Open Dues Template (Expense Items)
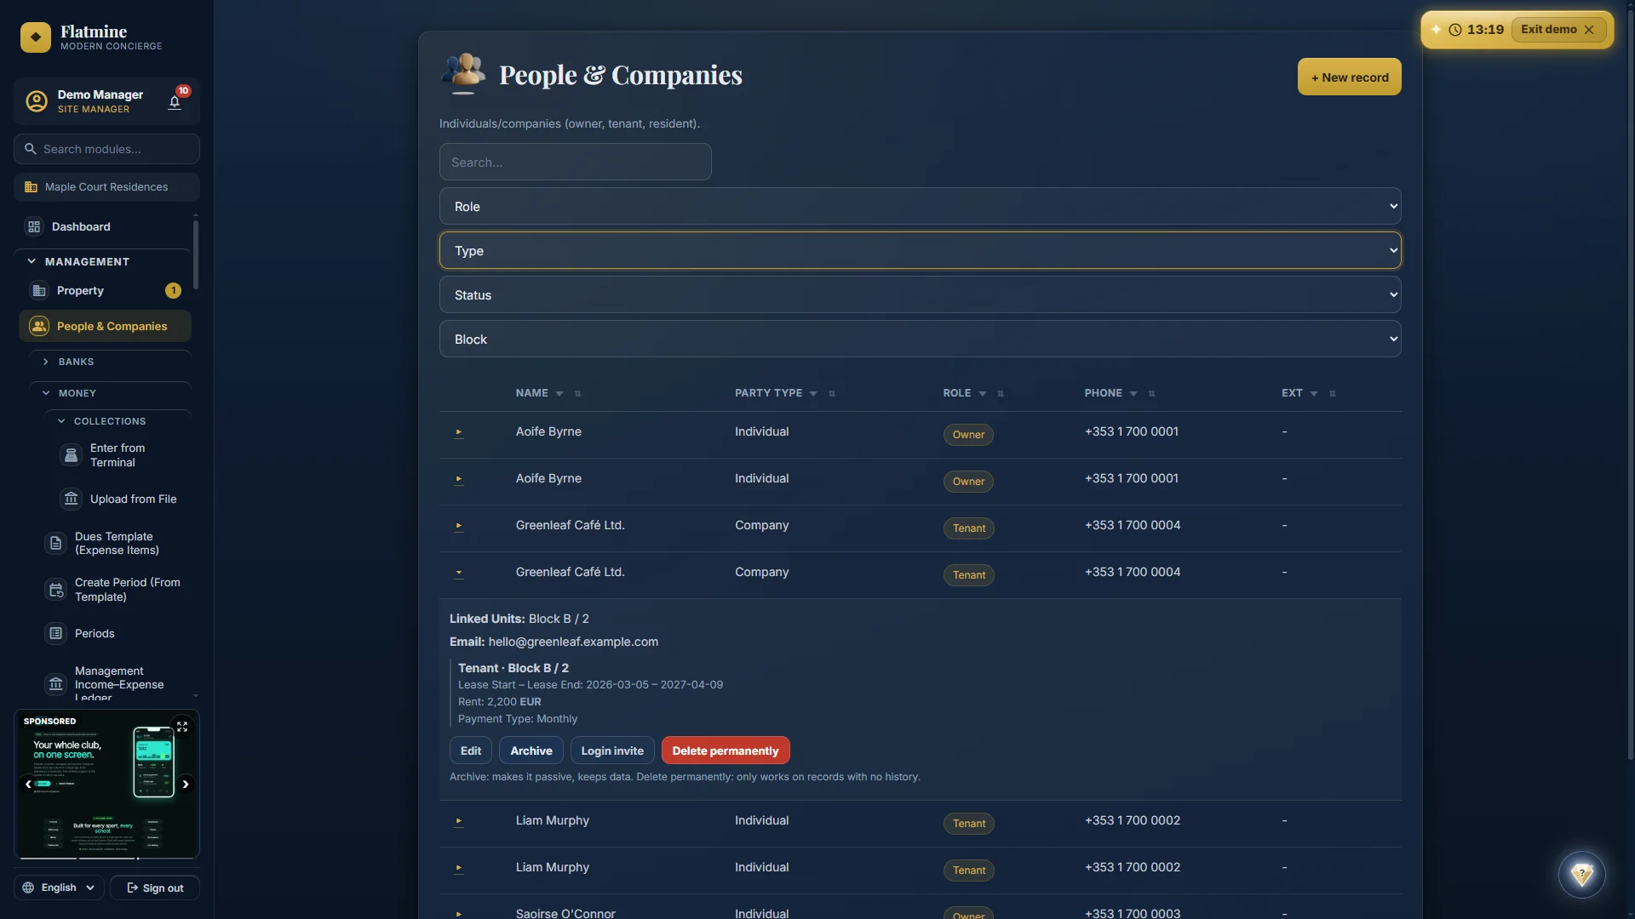This screenshot has height=919, width=1635. 113,544
